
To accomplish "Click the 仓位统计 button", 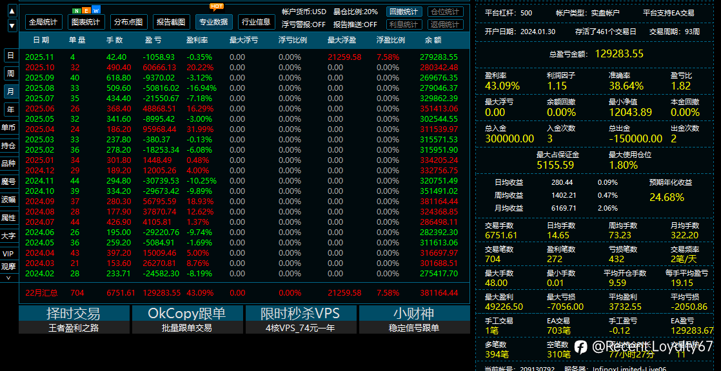I will 445,12.
